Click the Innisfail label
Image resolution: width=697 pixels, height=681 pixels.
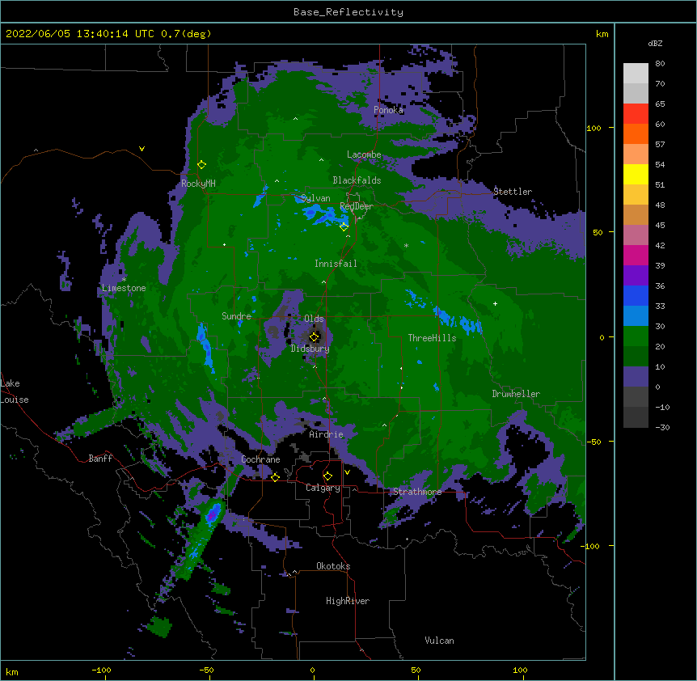[336, 264]
